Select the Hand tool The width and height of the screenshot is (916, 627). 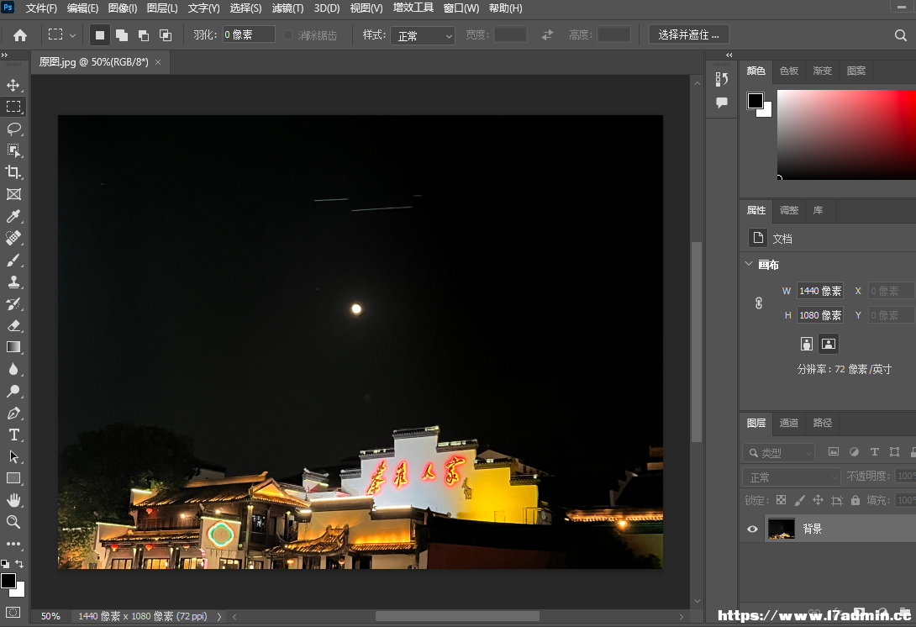13,500
